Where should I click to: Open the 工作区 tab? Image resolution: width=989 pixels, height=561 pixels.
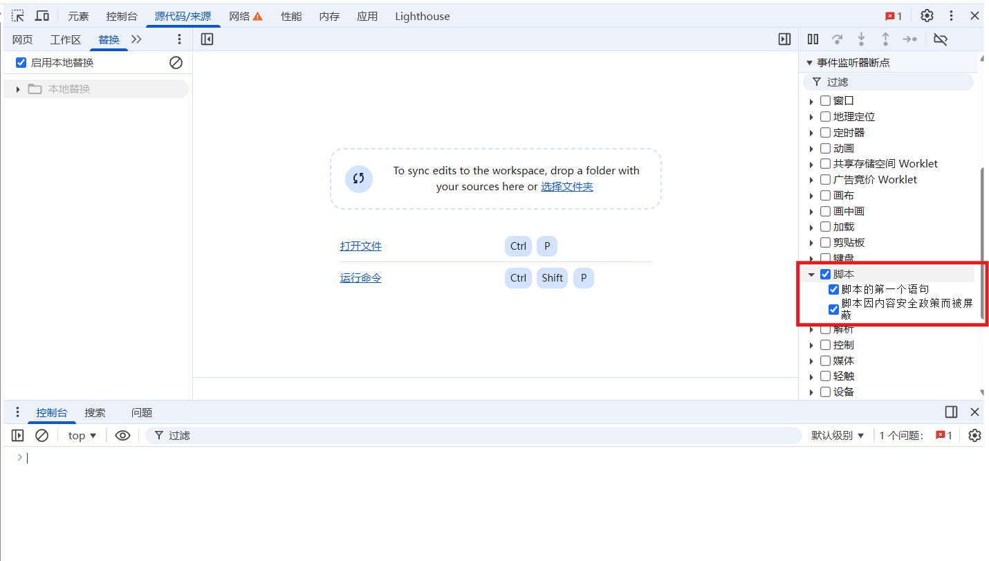pos(66,39)
